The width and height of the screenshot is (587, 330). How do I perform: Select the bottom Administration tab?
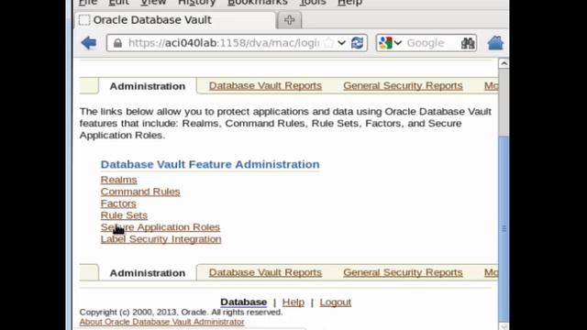click(x=148, y=273)
